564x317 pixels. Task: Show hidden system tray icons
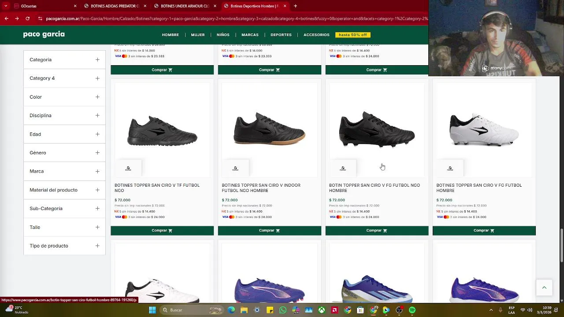tap(491, 310)
